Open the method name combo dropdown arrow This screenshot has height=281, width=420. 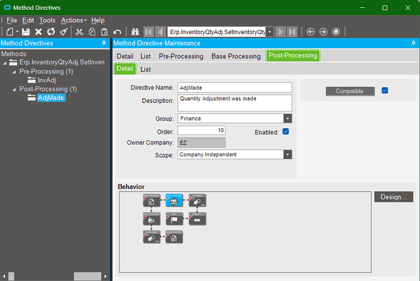pyautogui.click(x=270, y=32)
